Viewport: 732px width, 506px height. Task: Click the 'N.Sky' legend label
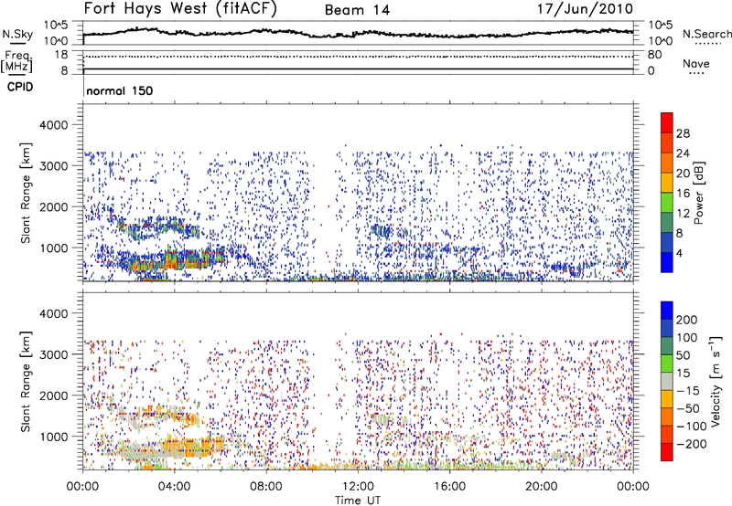[17, 34]
